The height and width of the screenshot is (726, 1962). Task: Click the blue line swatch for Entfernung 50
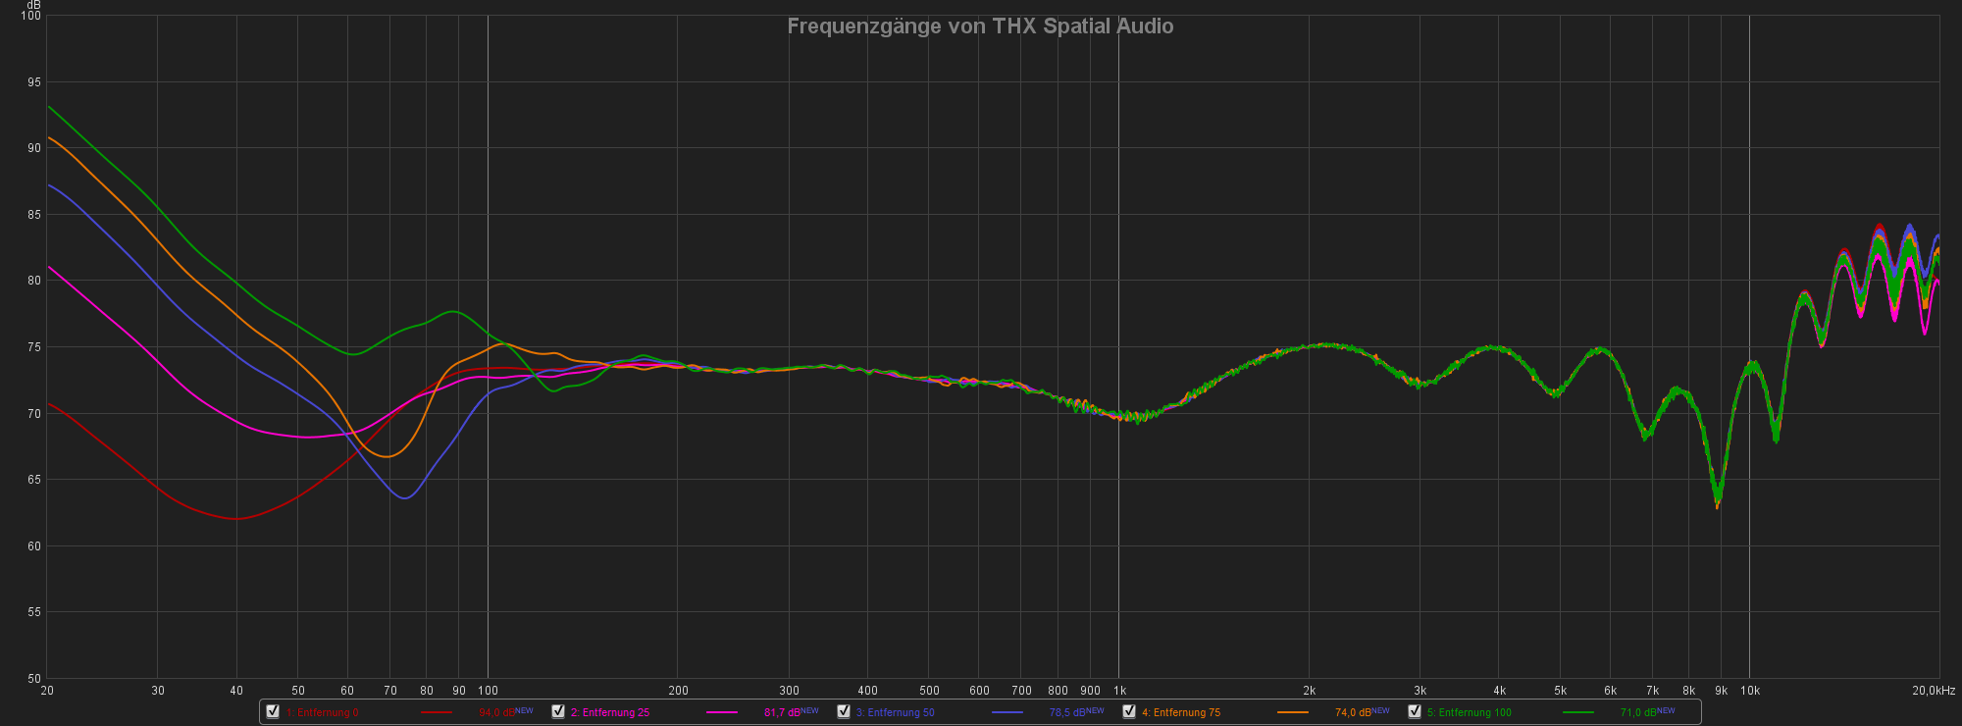tap(1007, 712)
